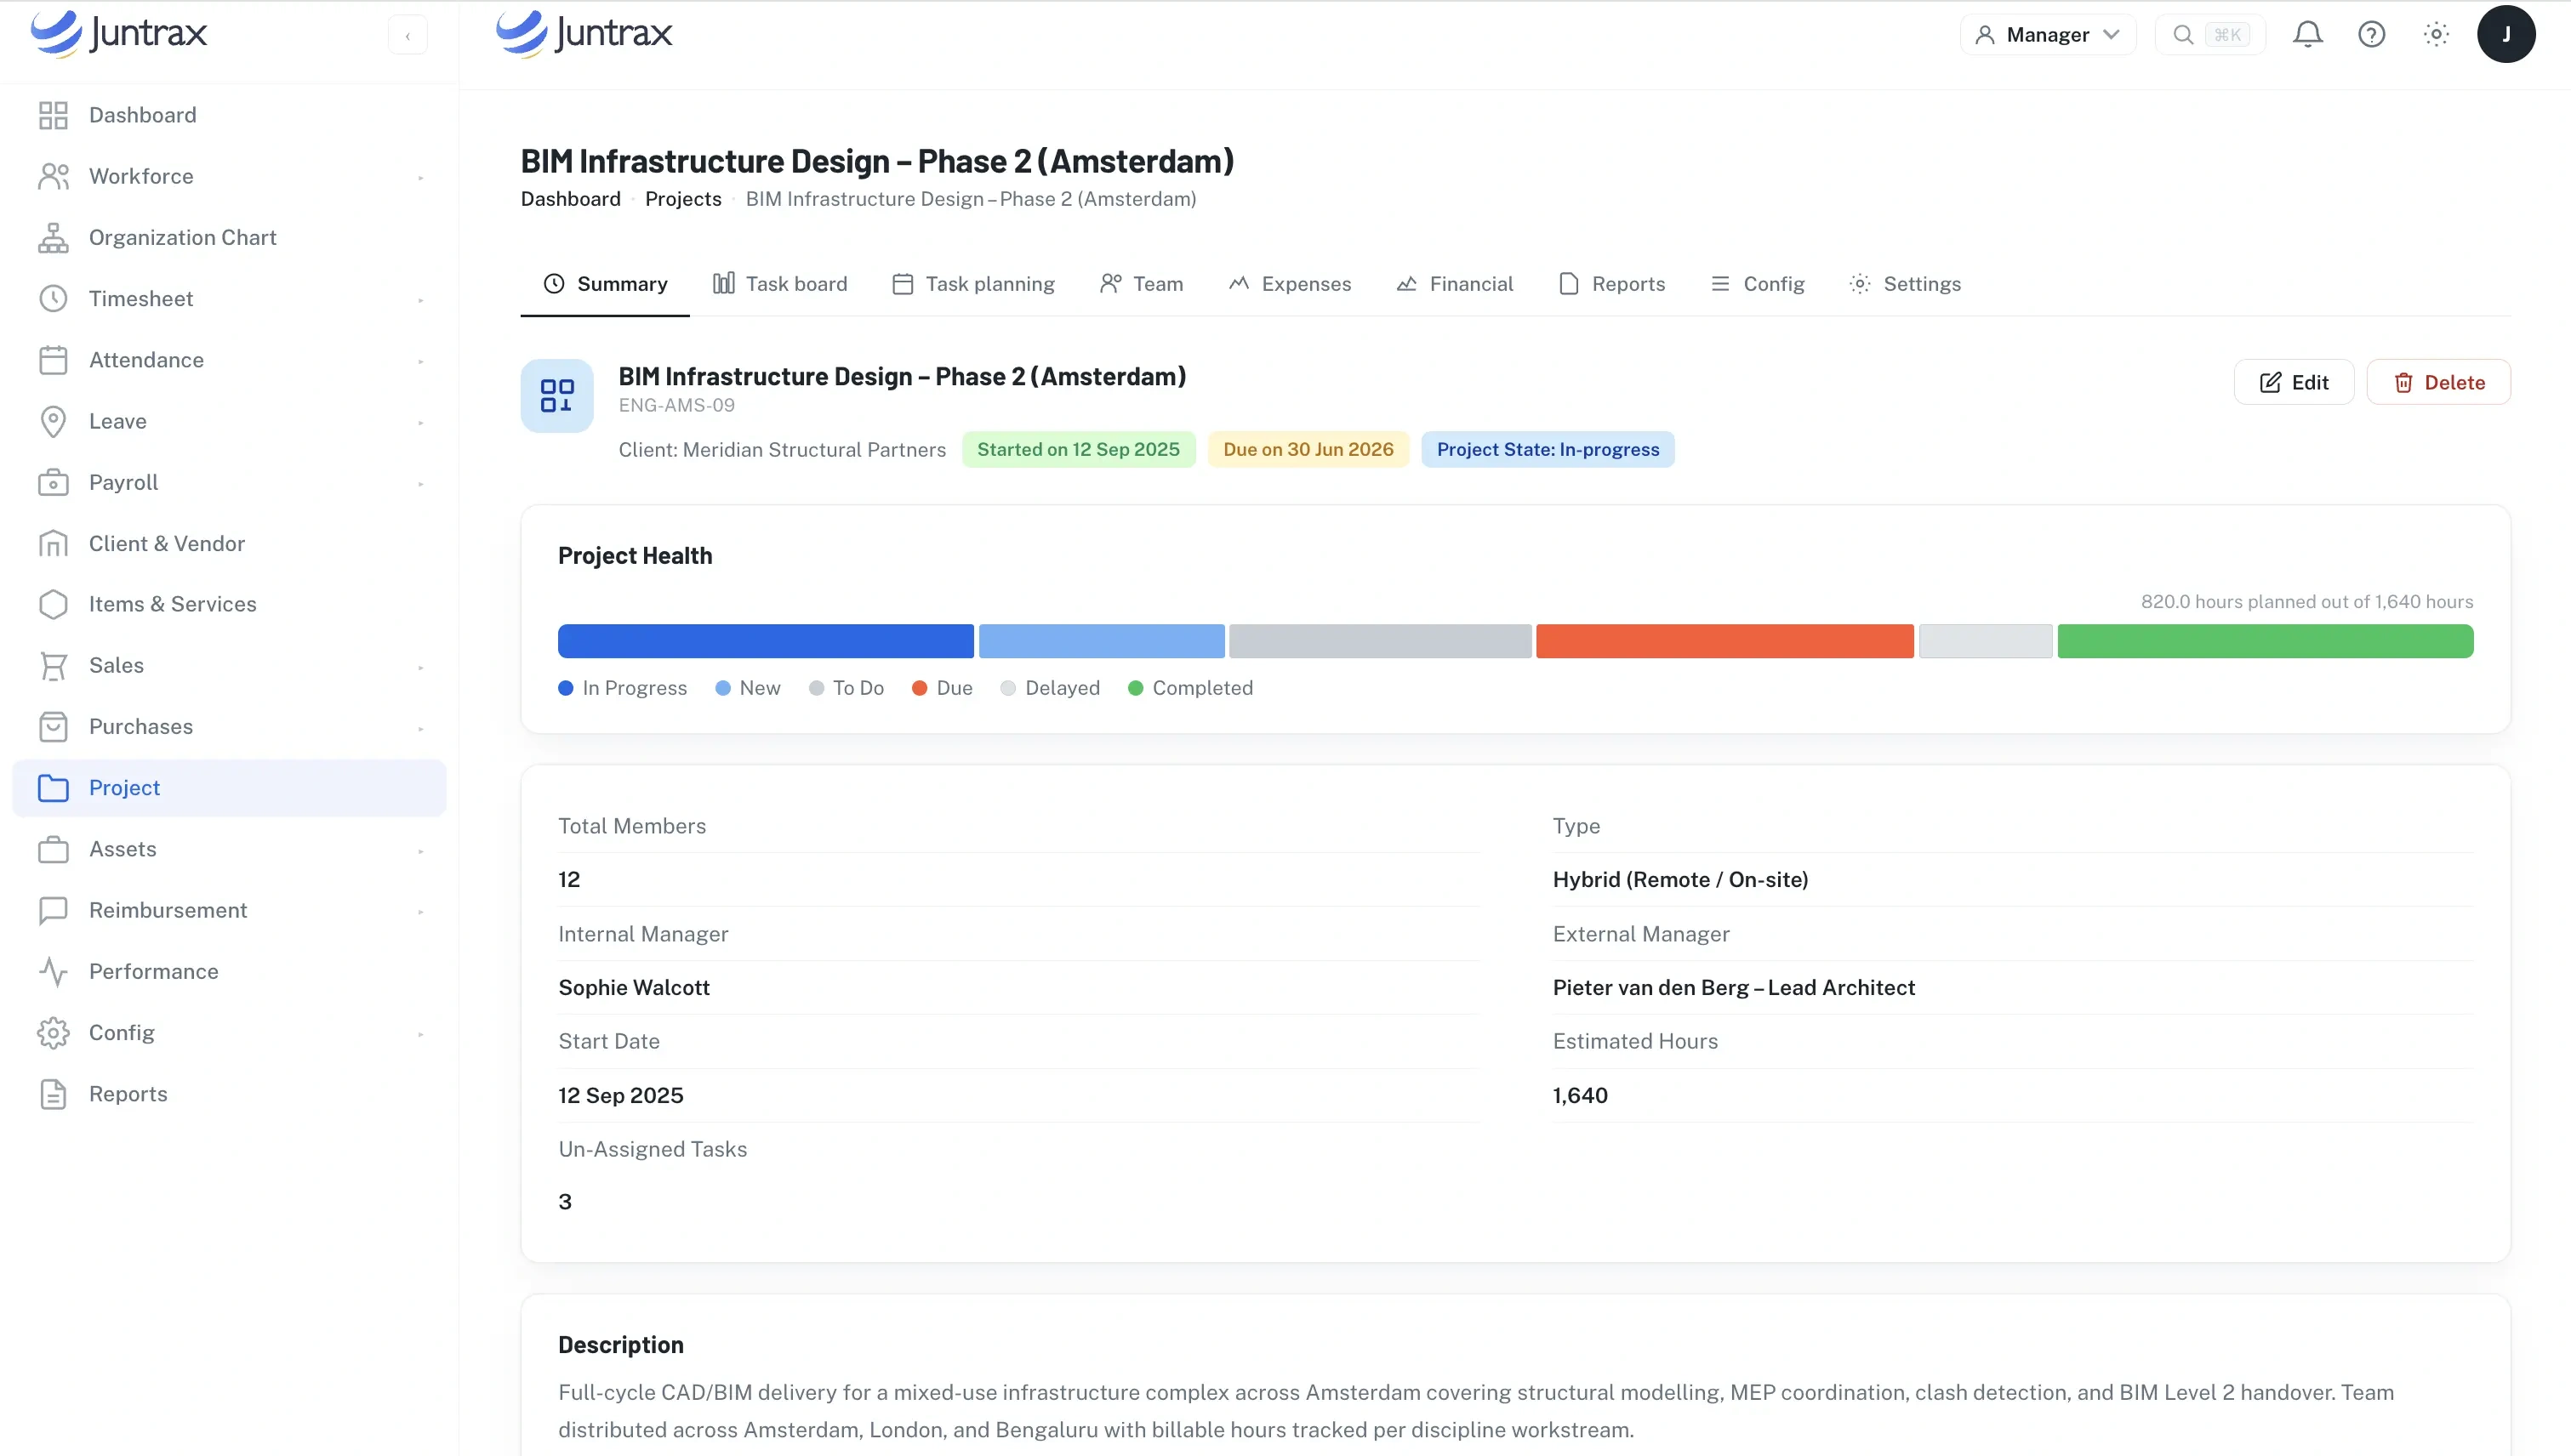Expand the Leave submenu arrow
The width and height of the screenshot is (2571, 1456).
point(420,422)
